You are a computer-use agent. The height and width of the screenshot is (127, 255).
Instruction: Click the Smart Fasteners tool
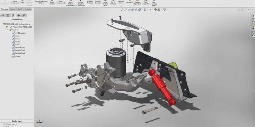click(x=52, y=2)
